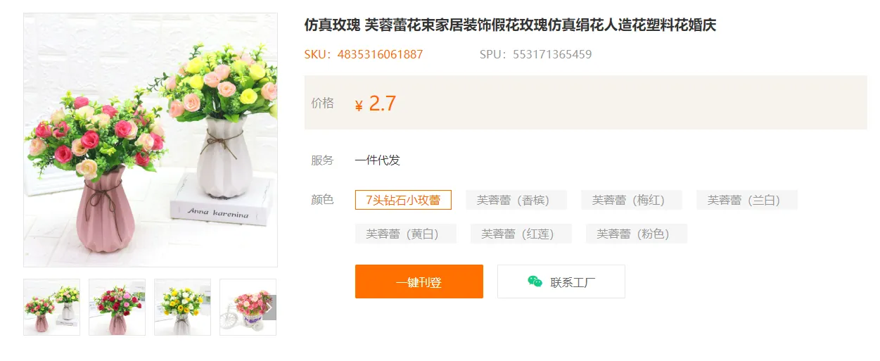
Task: Click the WeChat icon on the contact-factory button
Action: click(535, 281)
